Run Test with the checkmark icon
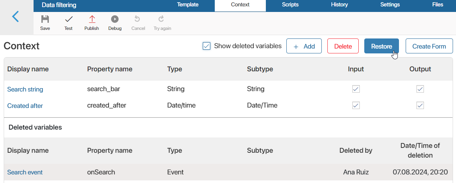The image size is (456, 183). click(x=69, y=19)
